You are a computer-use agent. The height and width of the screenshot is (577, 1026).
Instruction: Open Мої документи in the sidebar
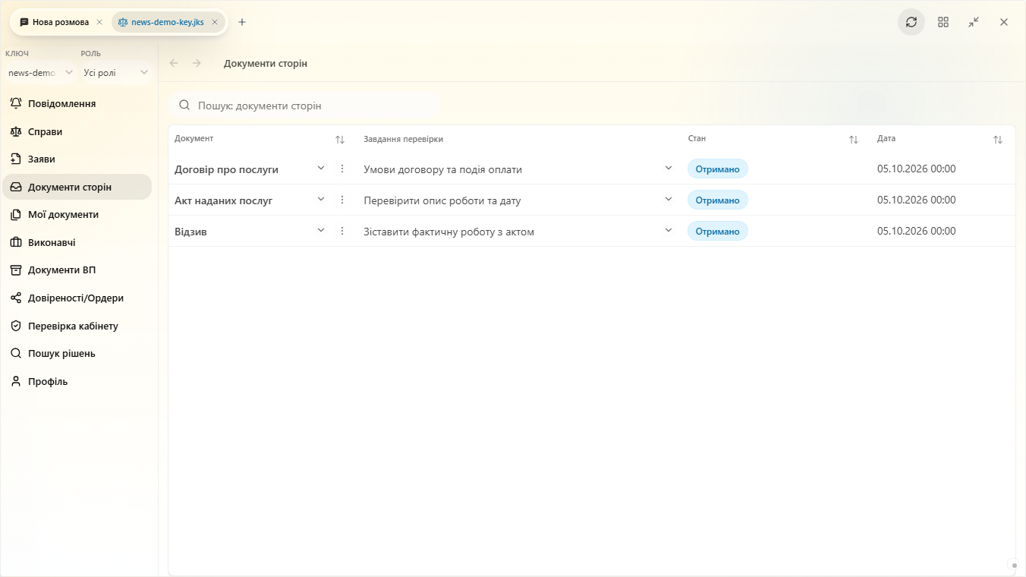[x=77, y=215]
